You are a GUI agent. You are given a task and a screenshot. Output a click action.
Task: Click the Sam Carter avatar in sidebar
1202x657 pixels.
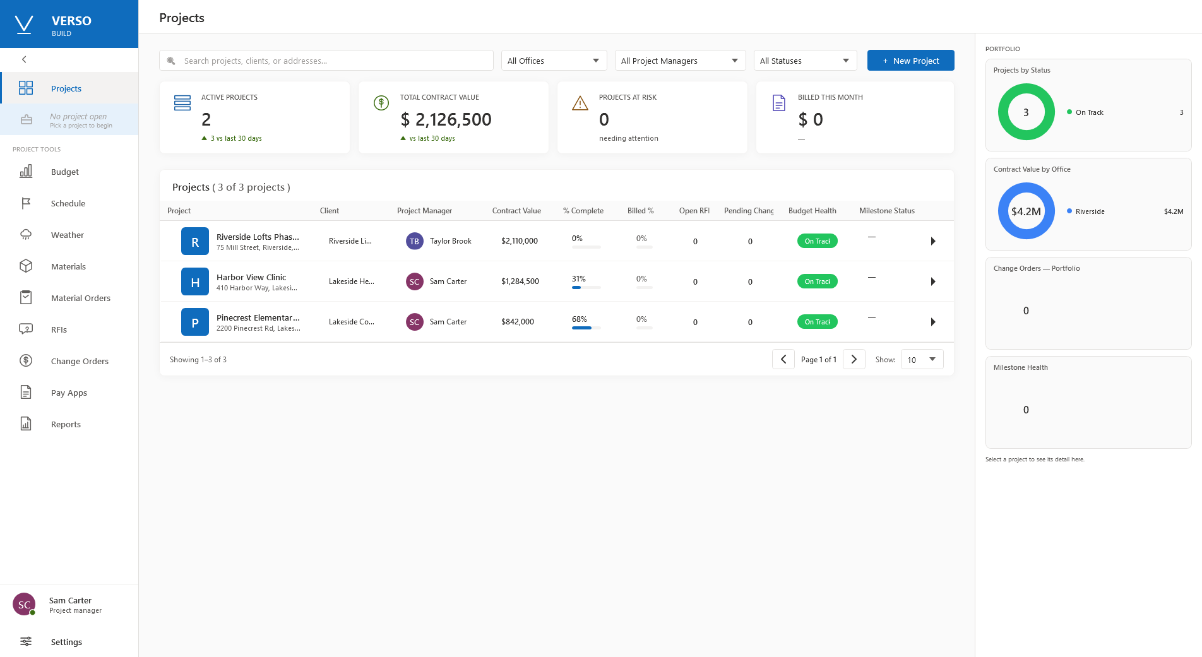(24, 604)
